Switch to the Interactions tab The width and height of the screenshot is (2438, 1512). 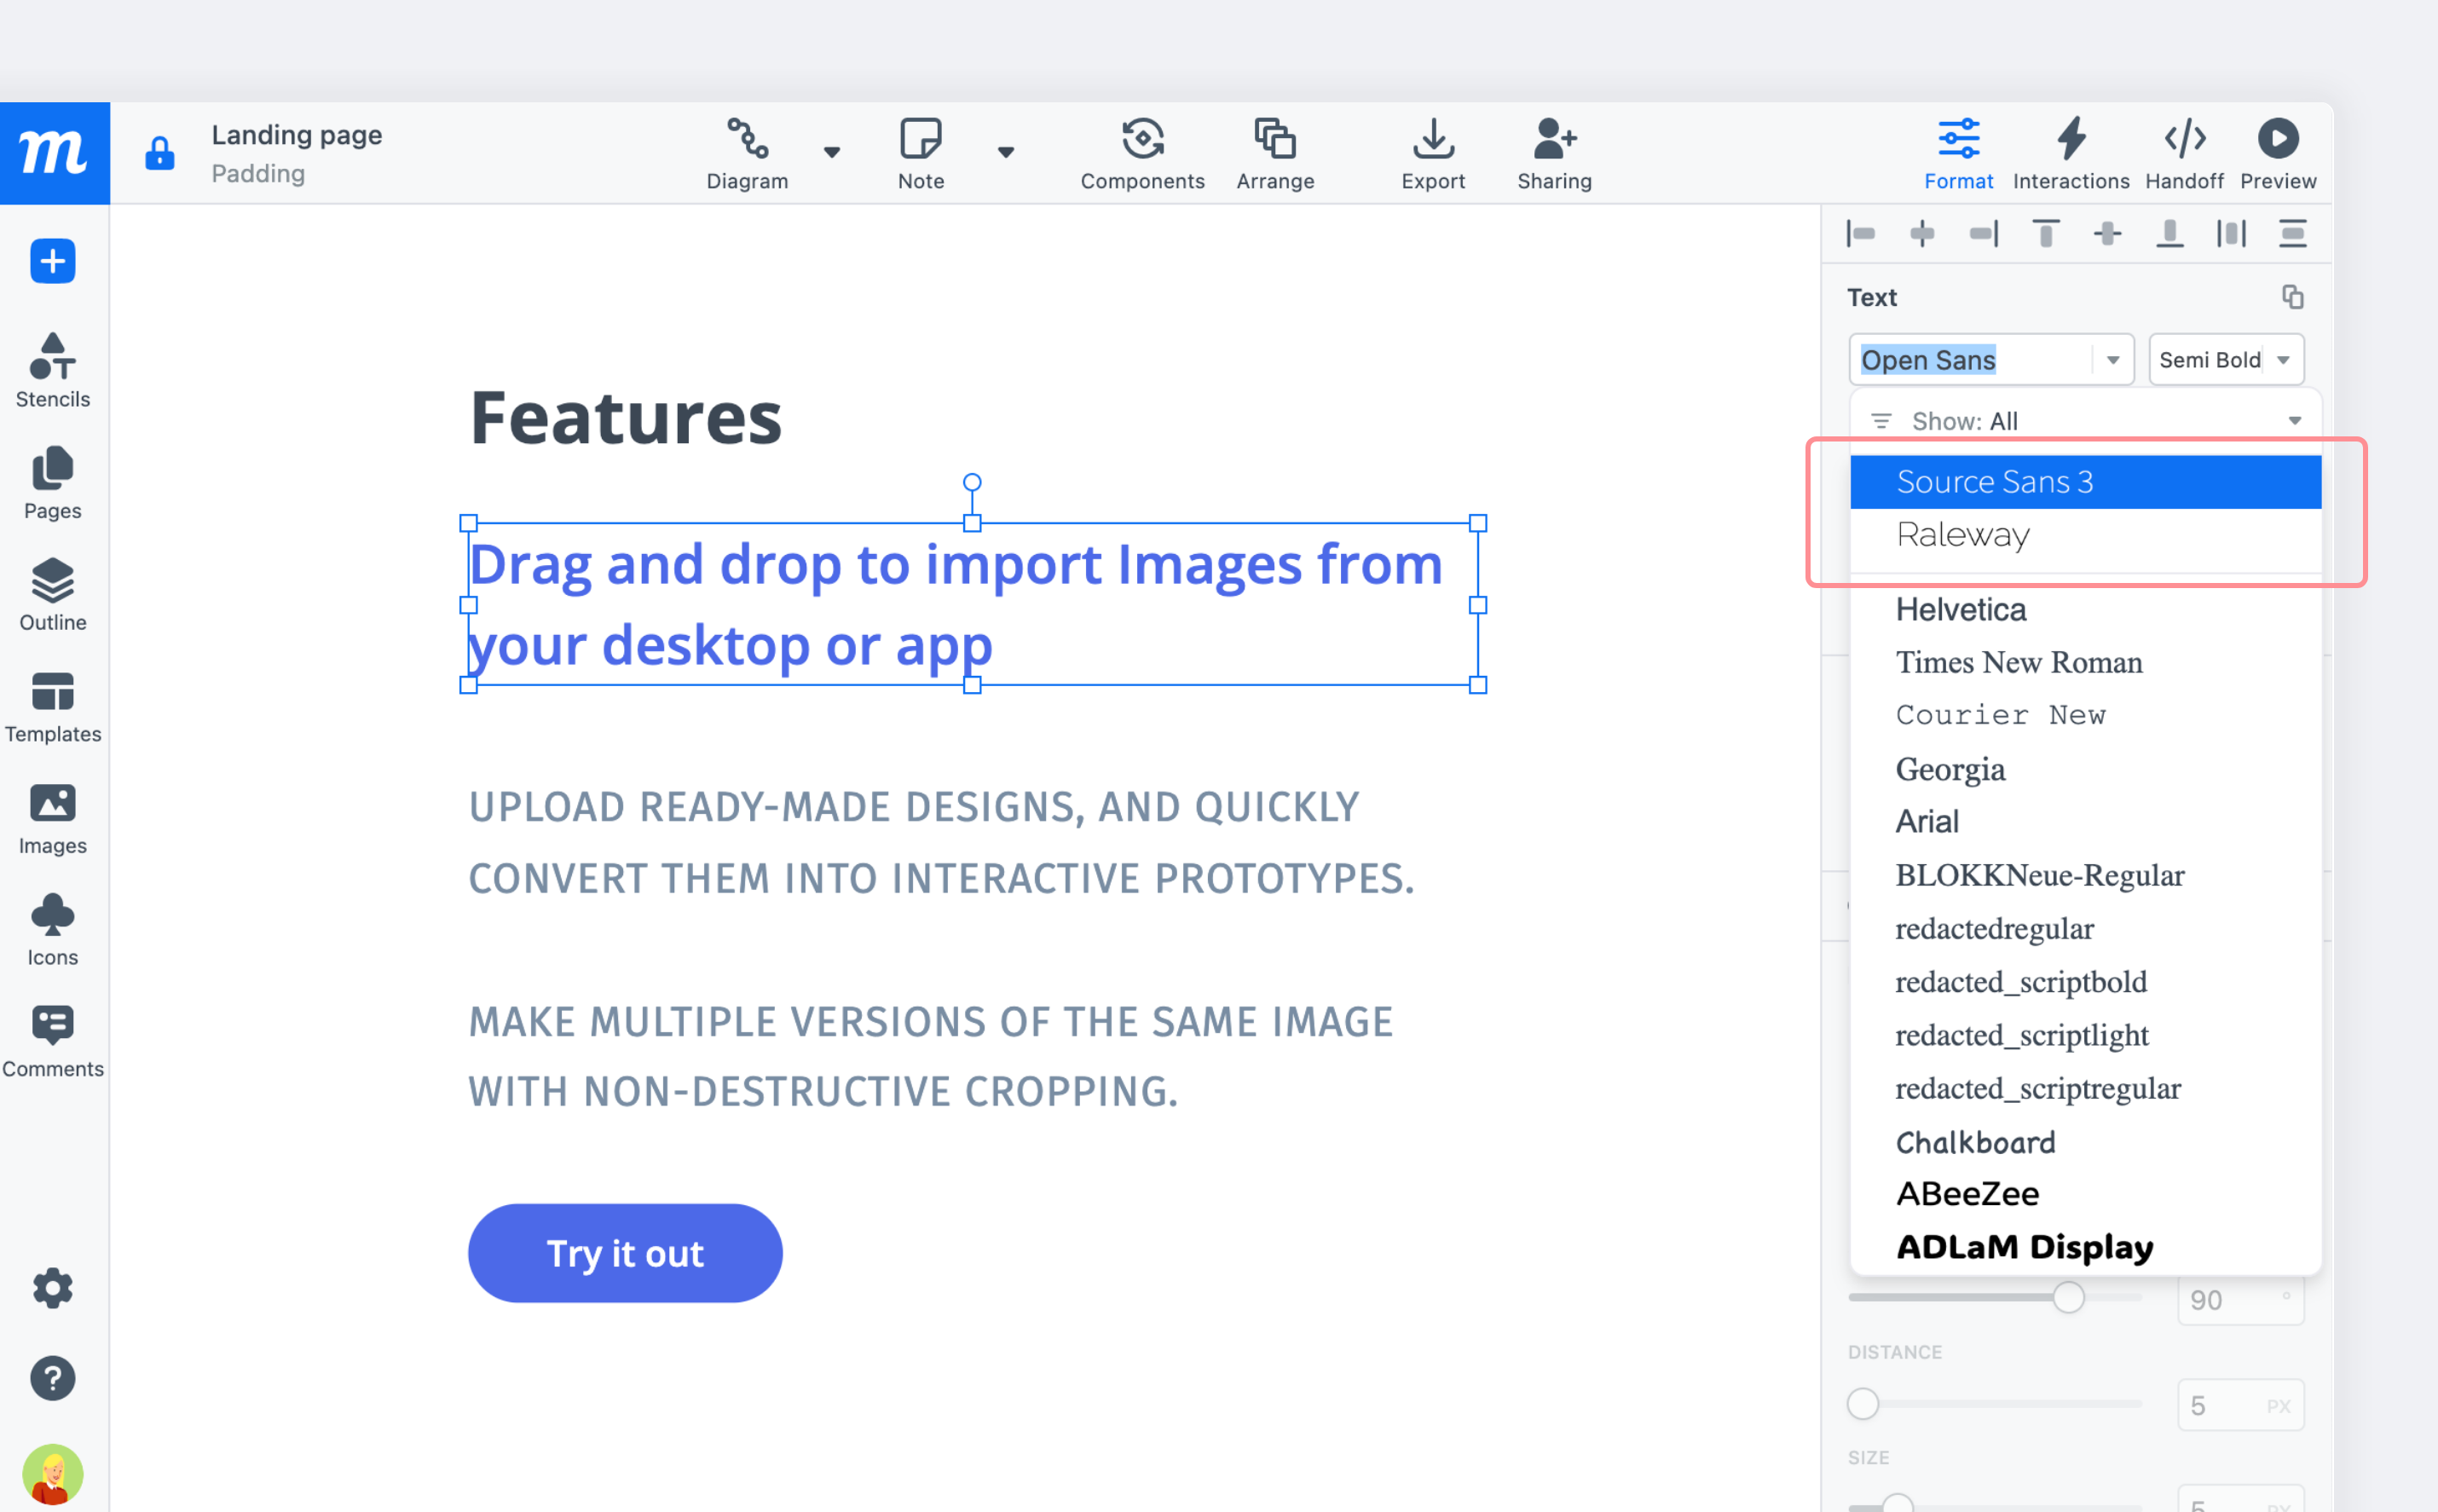[x=2071, y=153]
